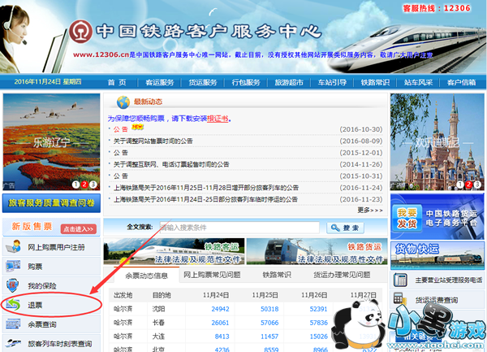The height and width of the screenshot is (352, 487).
Task: Open 我的保险 in the left sidebar
Action: click(x=42, y=286)
